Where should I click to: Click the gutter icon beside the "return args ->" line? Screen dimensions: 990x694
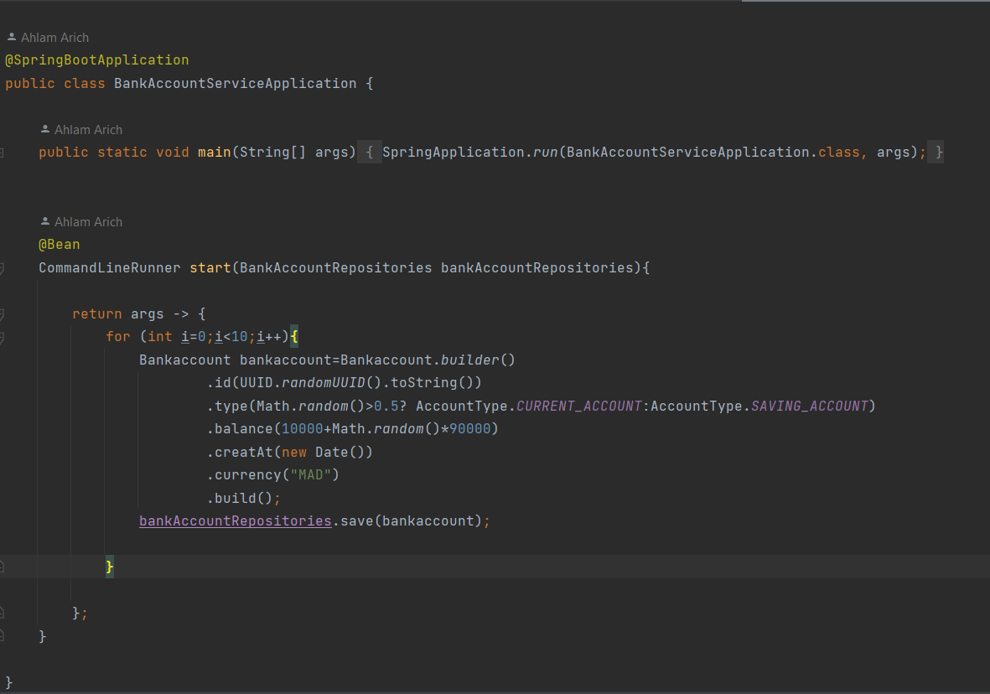(4, 313)
